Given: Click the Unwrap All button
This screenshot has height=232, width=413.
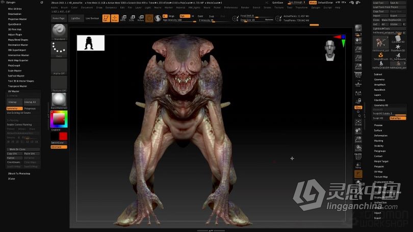Looking at the screenshot, I should coord(32,102).
